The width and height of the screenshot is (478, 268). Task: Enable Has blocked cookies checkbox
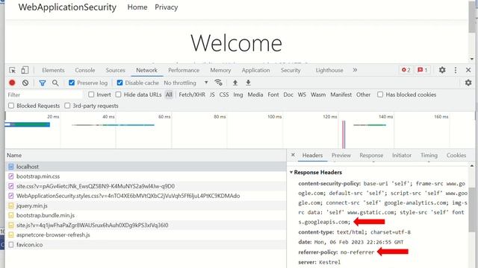click(x=380, y=95)
